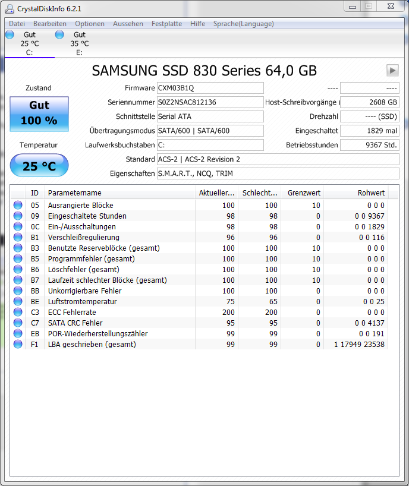The image size is (409, 486).
Task: Click status icon of Programmfehler row
Action: point(18,258)
